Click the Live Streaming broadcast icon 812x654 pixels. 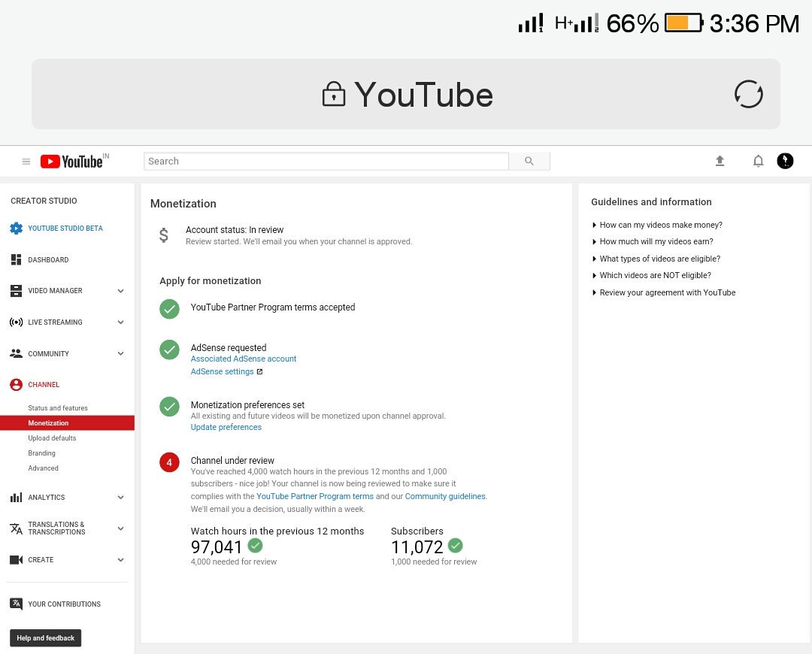coord(16,322)
